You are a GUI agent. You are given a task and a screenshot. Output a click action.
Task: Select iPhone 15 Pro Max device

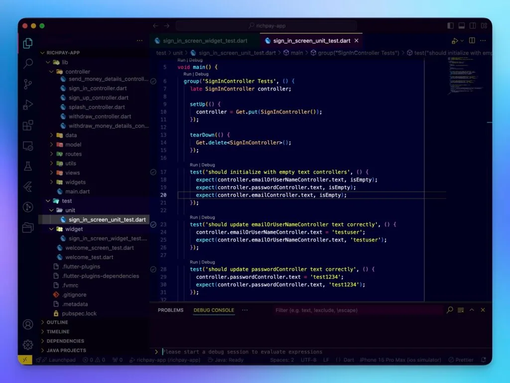click(400, 360)
